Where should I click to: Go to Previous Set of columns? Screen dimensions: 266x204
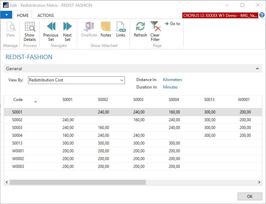[x=51, y=27]
